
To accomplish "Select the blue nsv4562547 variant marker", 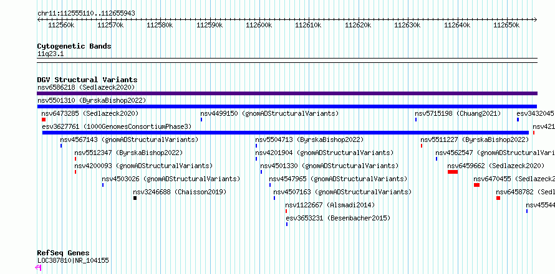I will point(437,159).
